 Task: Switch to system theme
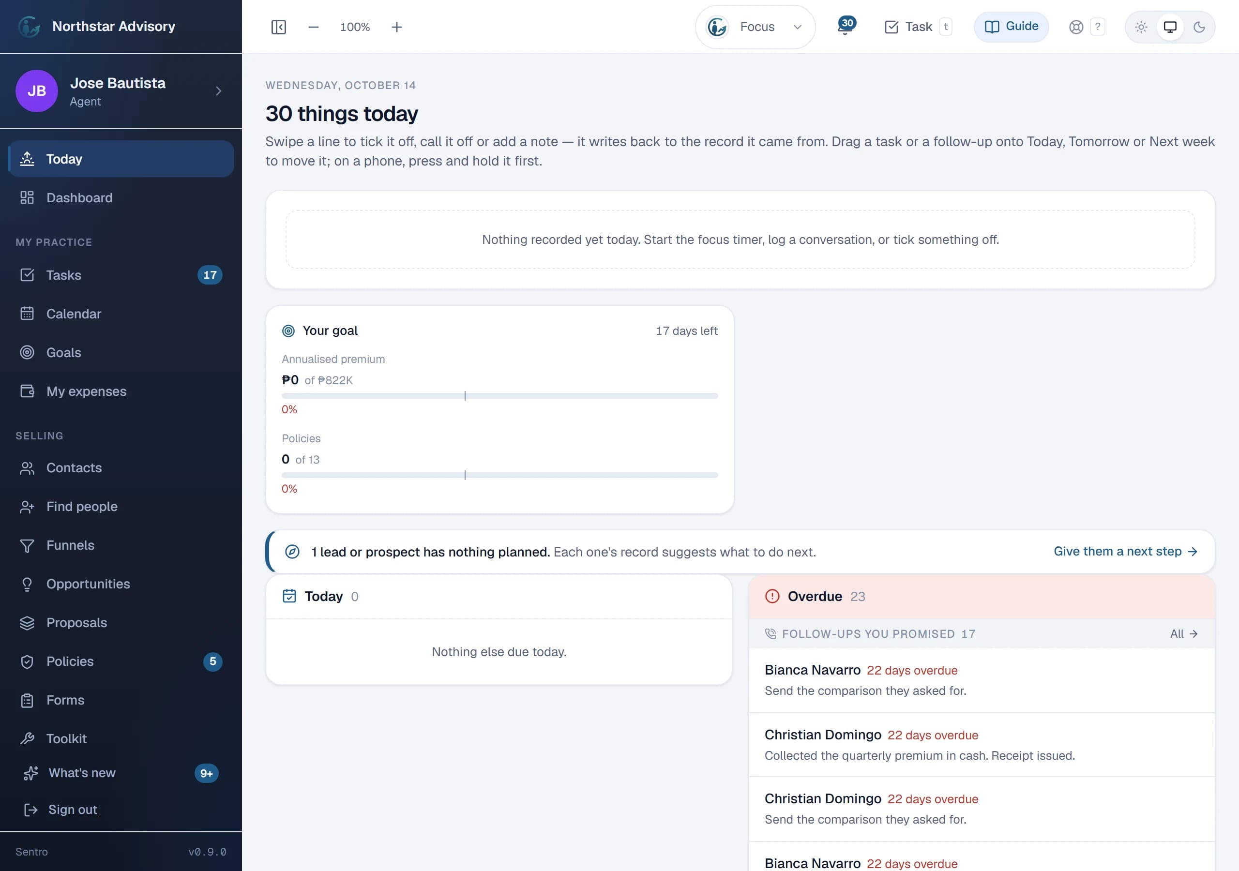(1170, 27)
